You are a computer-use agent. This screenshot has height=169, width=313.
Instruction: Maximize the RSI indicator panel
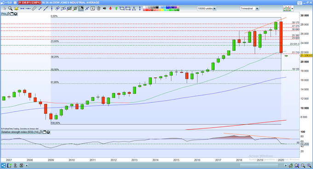(x=45, y=132)
